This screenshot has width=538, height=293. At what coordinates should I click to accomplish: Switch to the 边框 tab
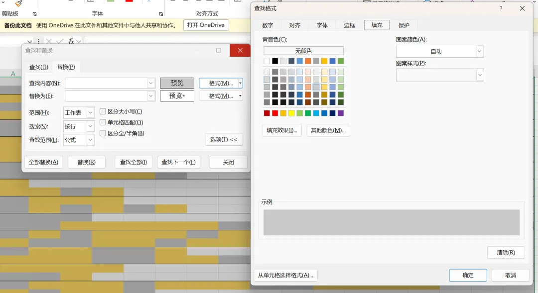pyautogui.click(x=349, y=25)
